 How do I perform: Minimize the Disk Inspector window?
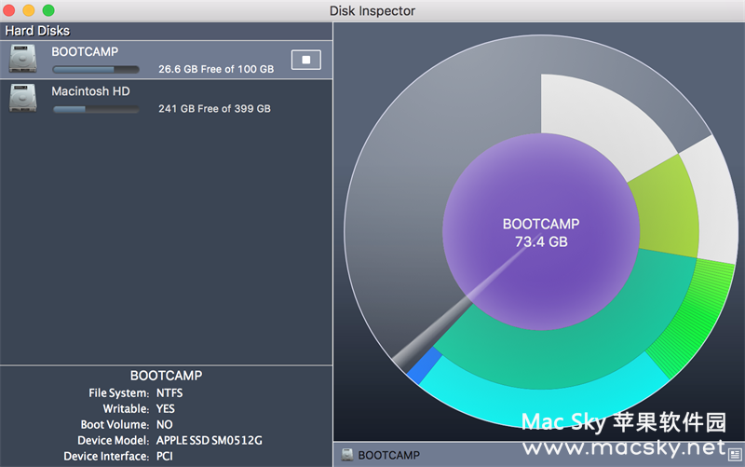(29, 10)
